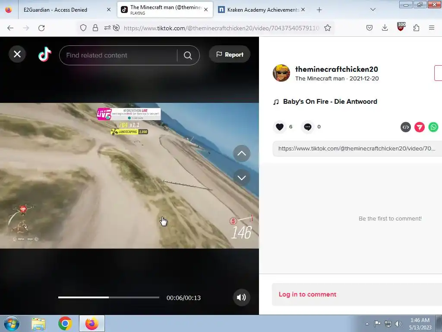The image size is (442, 332).
Task: Bookmark this page with star
Action: pos(327,28)
